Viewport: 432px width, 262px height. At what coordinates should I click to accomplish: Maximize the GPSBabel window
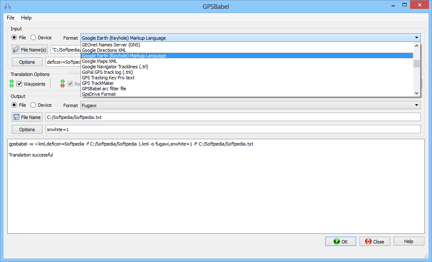point(405,5)
